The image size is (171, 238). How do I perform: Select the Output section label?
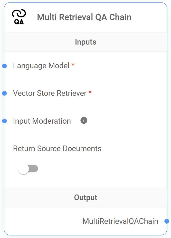click(x=85, y=198)
